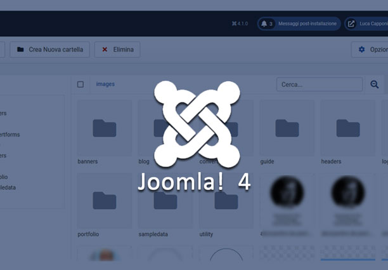Click the Elimina button

click(117, 50)
